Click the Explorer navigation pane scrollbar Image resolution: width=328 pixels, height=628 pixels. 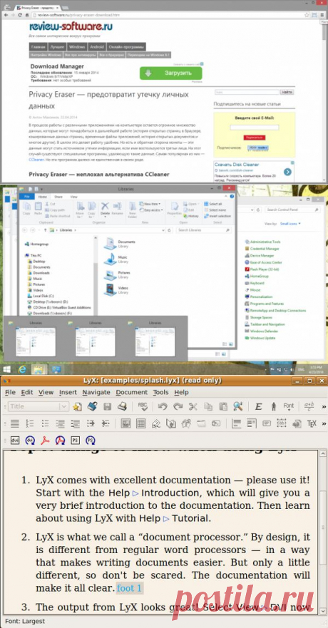[x=96, y=275]
